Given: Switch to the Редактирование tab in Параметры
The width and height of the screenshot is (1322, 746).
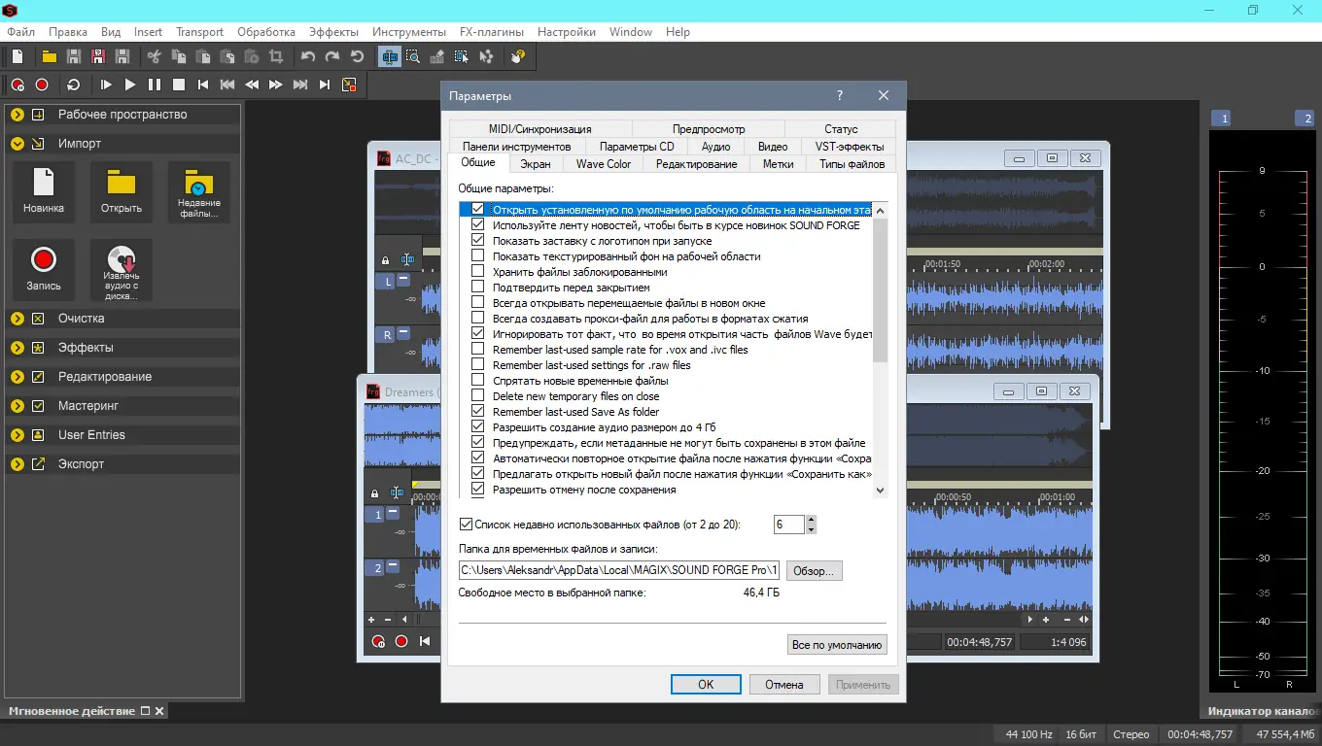Looking at the screenshot, I should pos(696,164).
